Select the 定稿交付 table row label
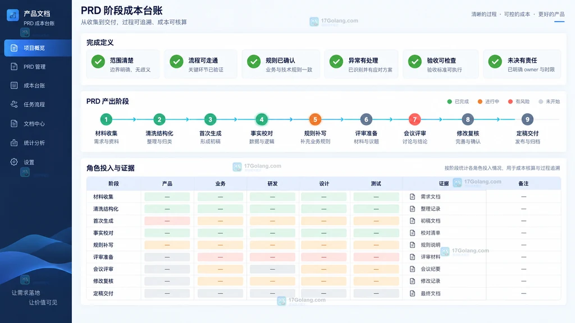This screenshot has width=575, height=323. click(103, 293)
